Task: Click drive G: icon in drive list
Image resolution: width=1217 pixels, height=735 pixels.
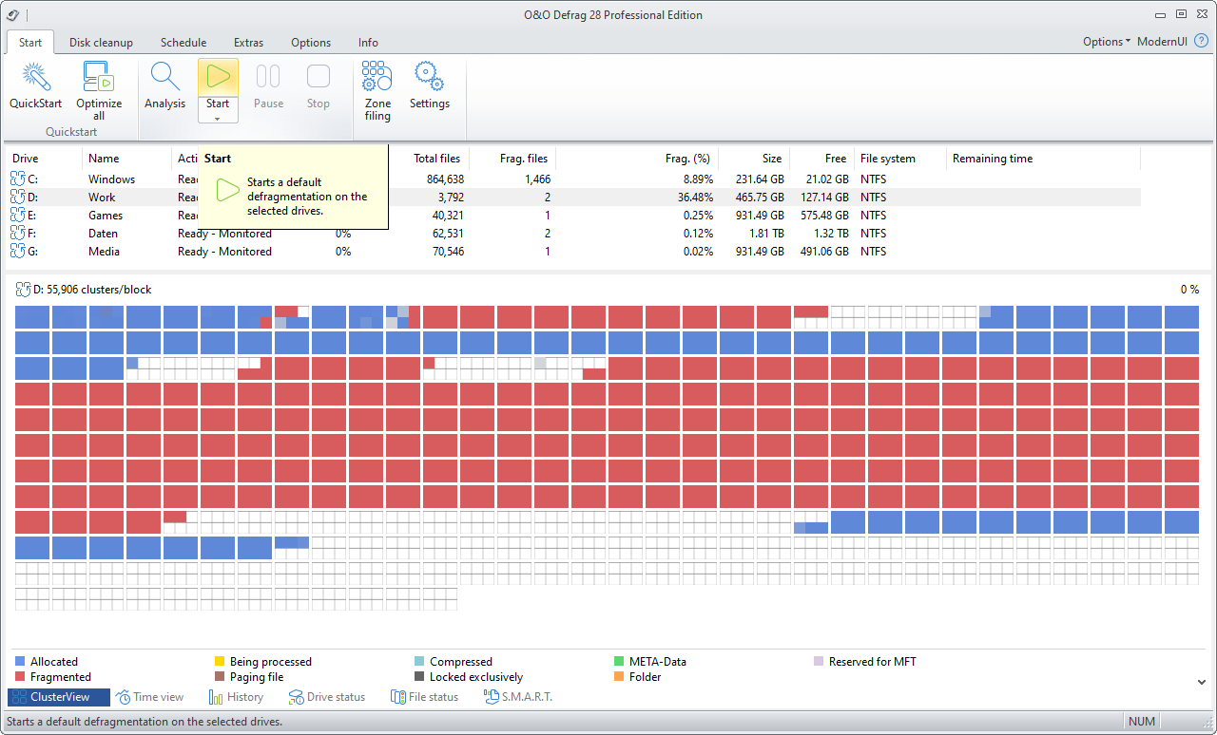Action: 17,251
